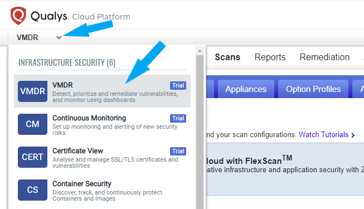Open the Reports menu

click(x=270, y=57)
